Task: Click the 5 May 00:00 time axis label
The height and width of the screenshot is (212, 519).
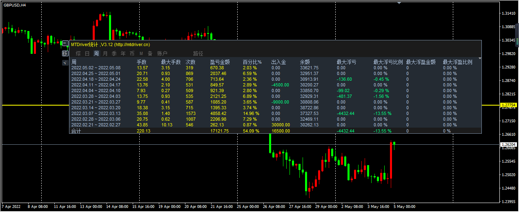Action: [x=404, y=207]
